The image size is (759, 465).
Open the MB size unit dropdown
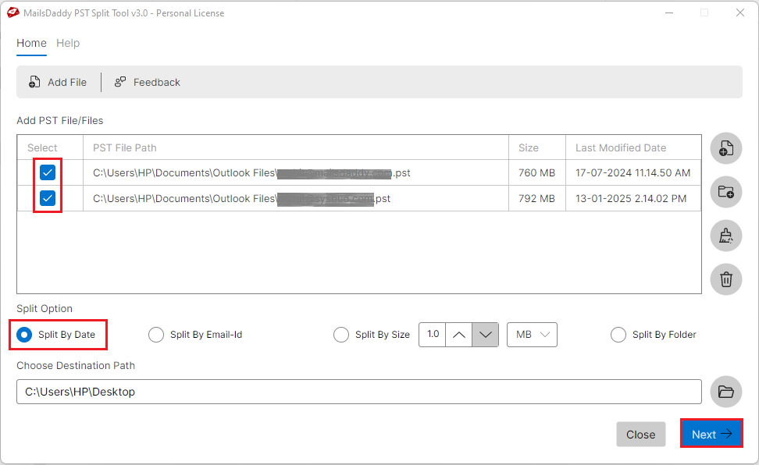(x=532, y=335)
